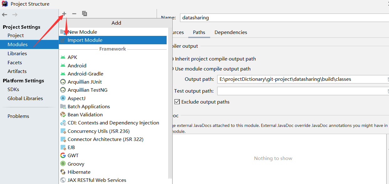The image size is (389, 184).
Task: Navigate back with the left arrow
Action: pyautogui.click(x=5, y=15)
